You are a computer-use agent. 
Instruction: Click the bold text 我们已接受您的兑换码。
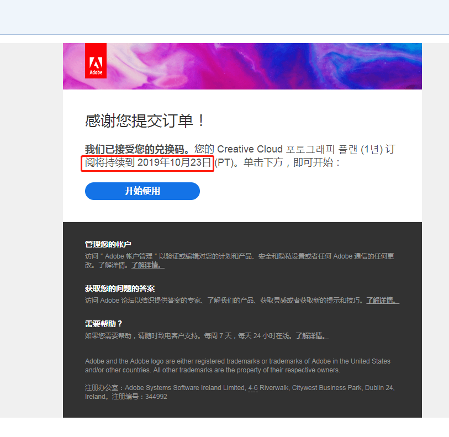click(x=138, y=149)
